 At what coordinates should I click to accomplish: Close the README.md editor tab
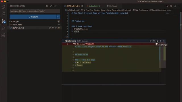(82, 6)
